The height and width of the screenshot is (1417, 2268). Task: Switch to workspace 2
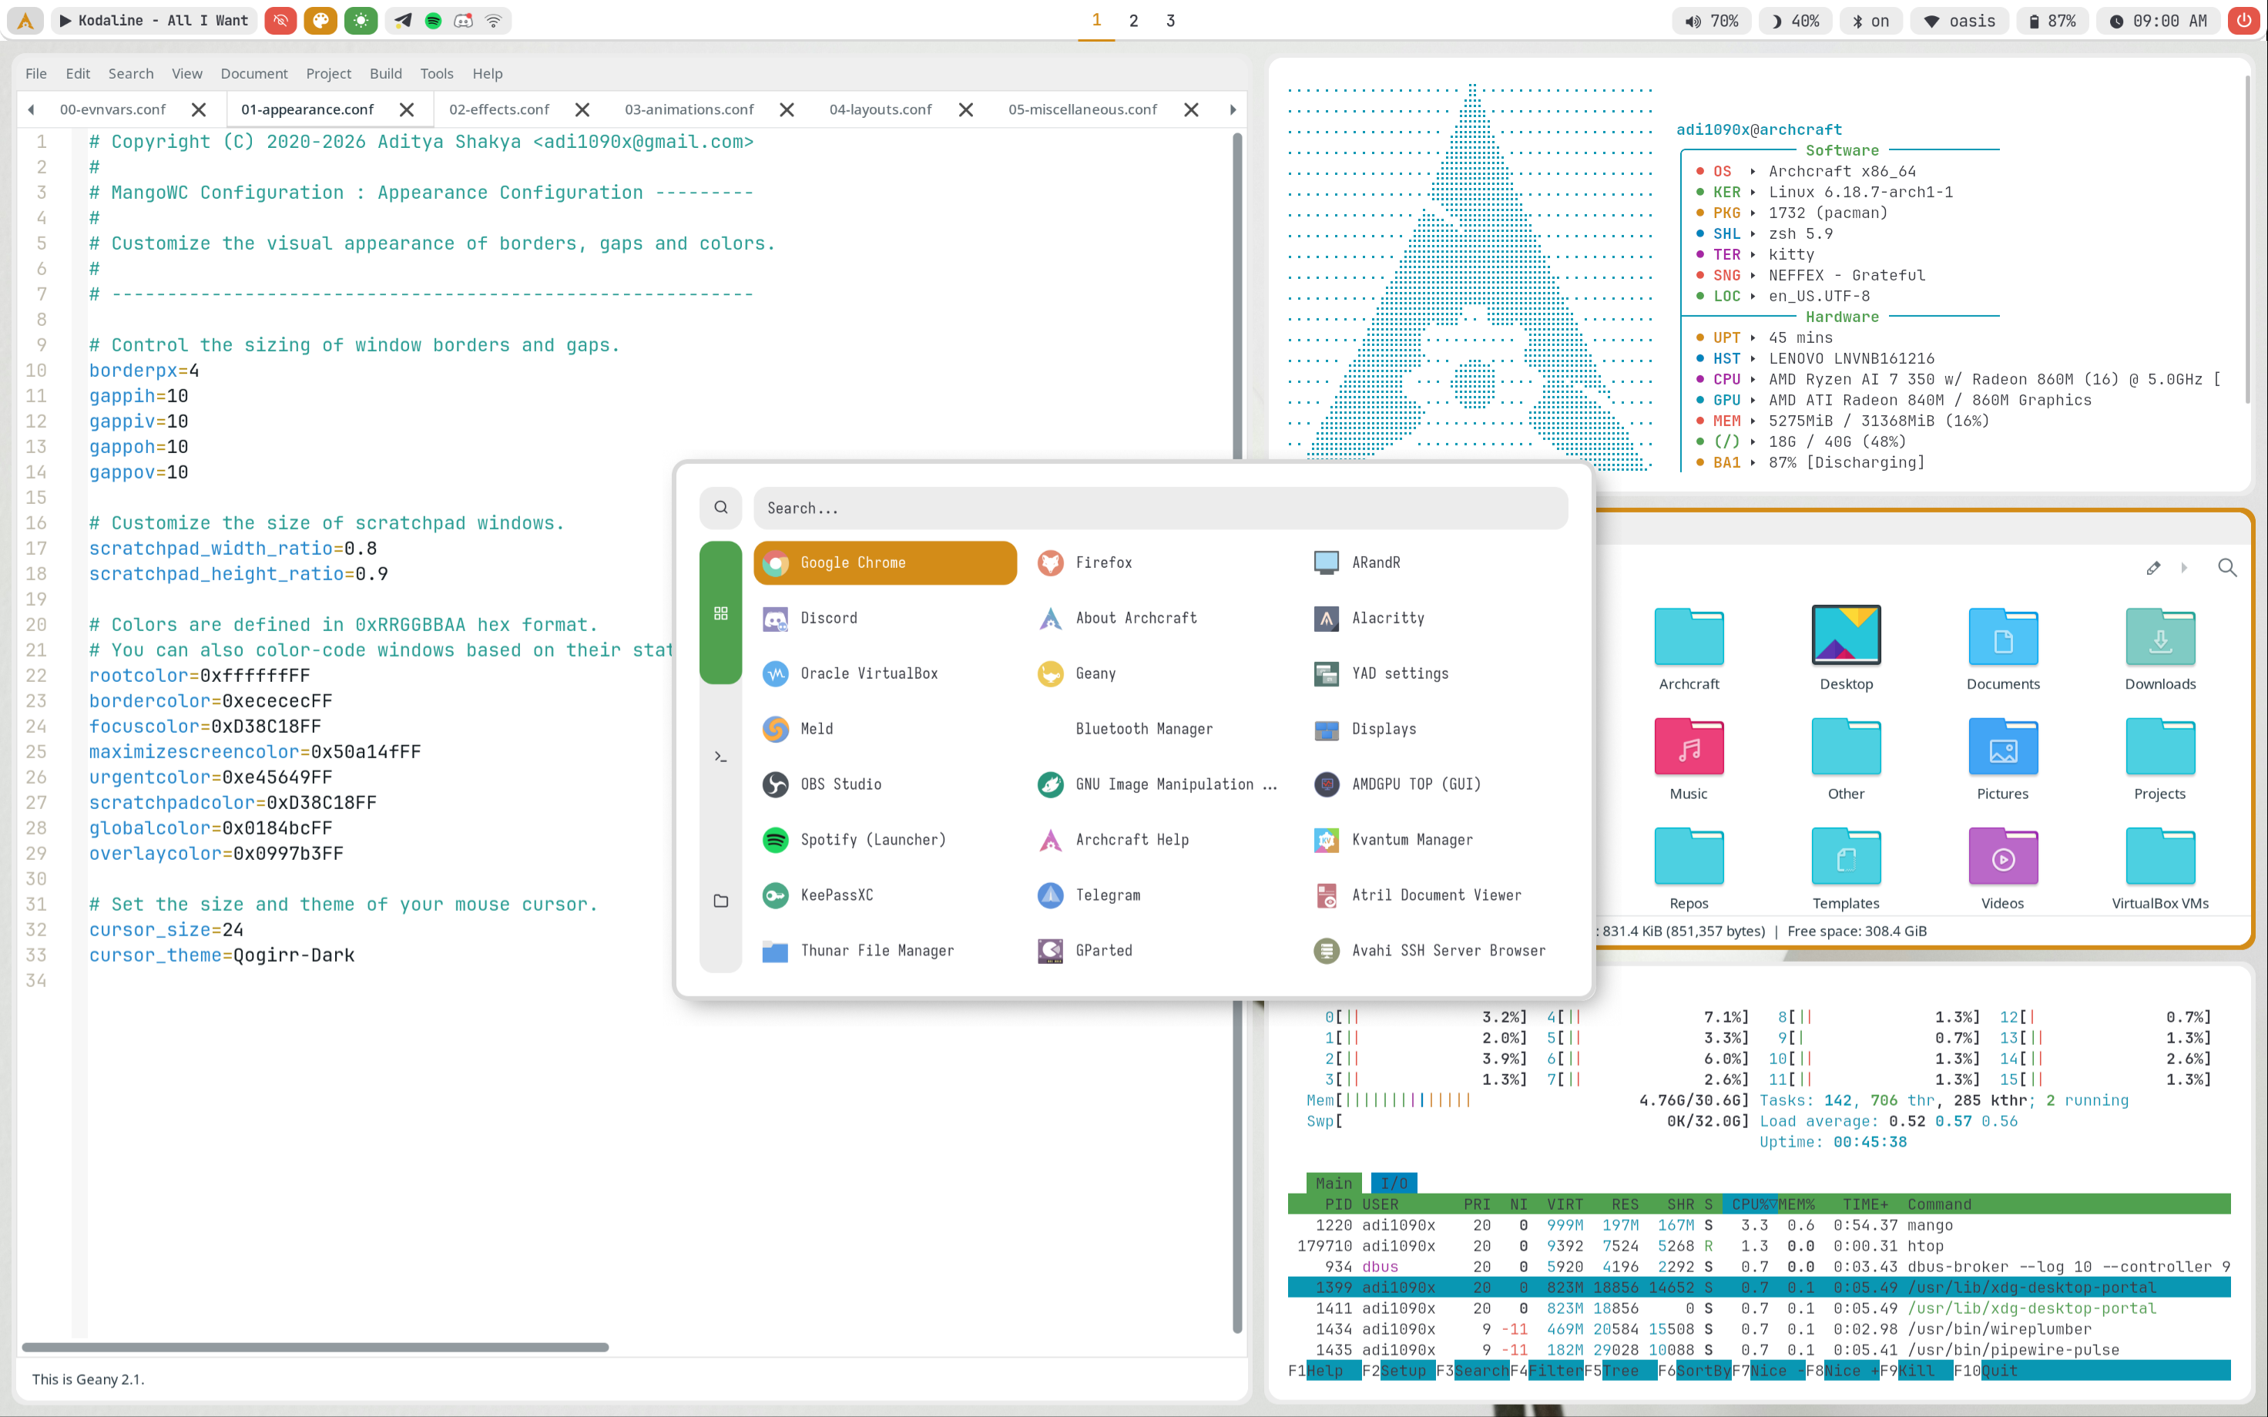[x=1133, y=21]
